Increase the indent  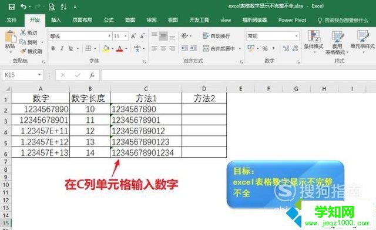pos(193,48)
